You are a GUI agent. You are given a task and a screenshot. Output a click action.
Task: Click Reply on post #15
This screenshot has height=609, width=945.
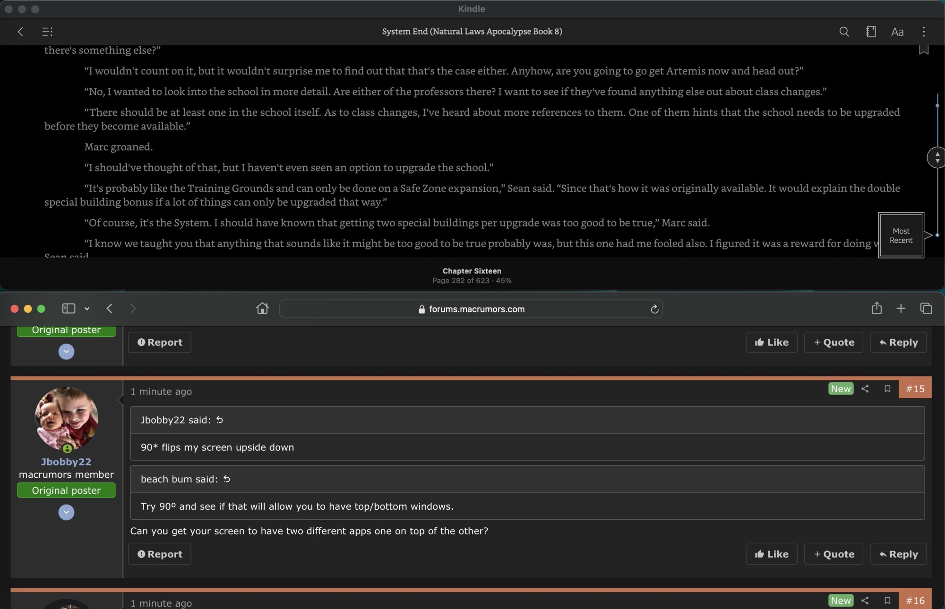tap(898, 554)
